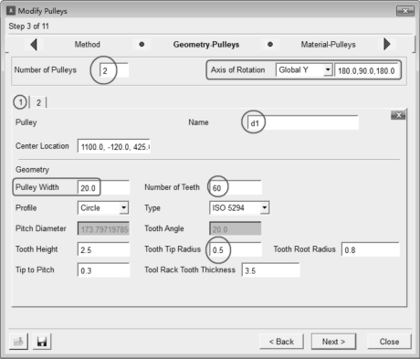
Task: Click the Modify Pulleys app icon in title bar
Action: 11,11
